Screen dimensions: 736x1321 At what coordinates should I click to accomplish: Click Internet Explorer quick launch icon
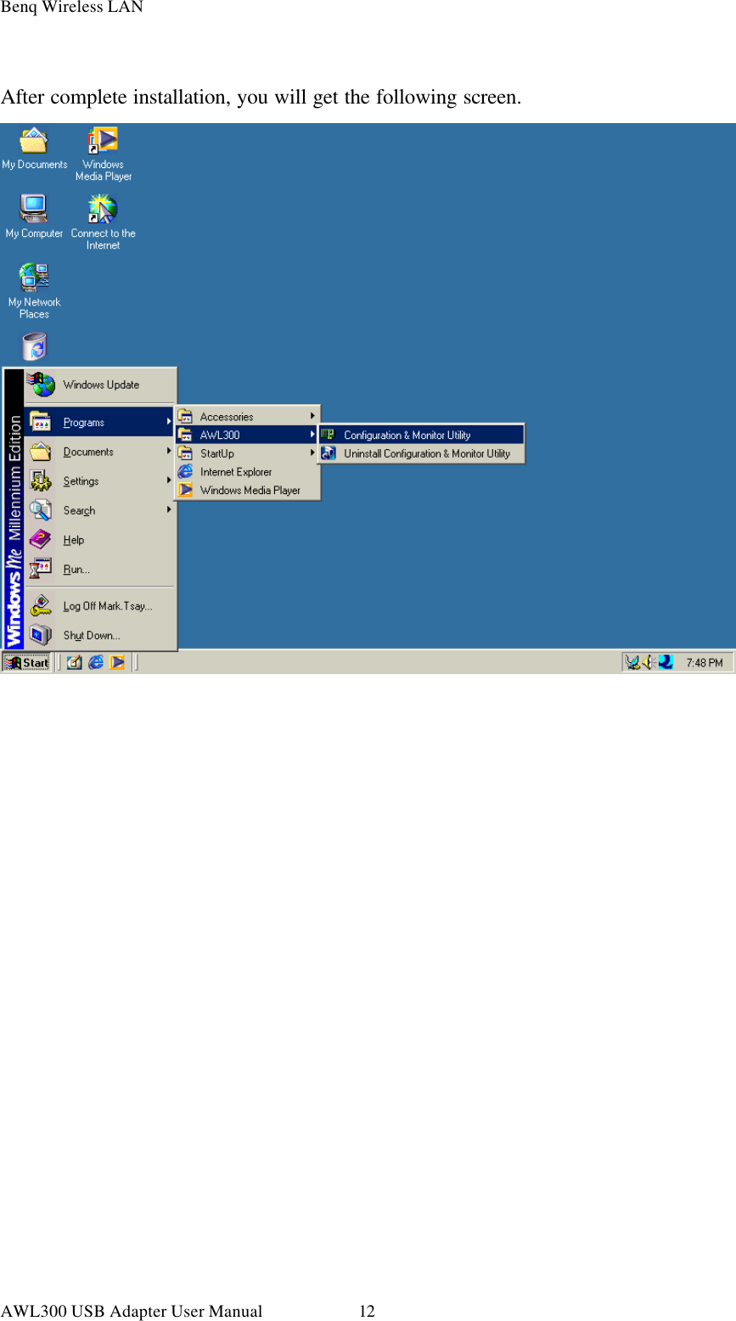(x=96, y=662)
